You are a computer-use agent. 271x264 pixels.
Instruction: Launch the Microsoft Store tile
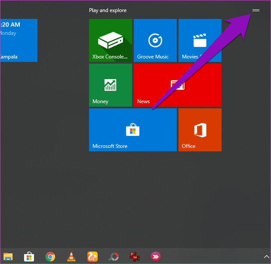point(133,130)
